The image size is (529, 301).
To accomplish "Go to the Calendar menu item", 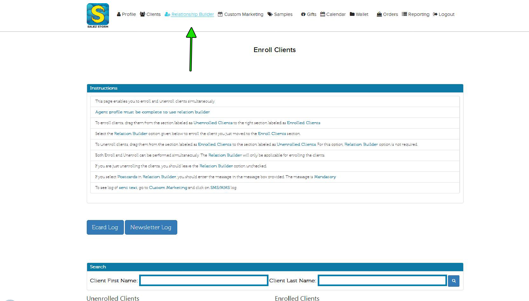I will [336, 14].
